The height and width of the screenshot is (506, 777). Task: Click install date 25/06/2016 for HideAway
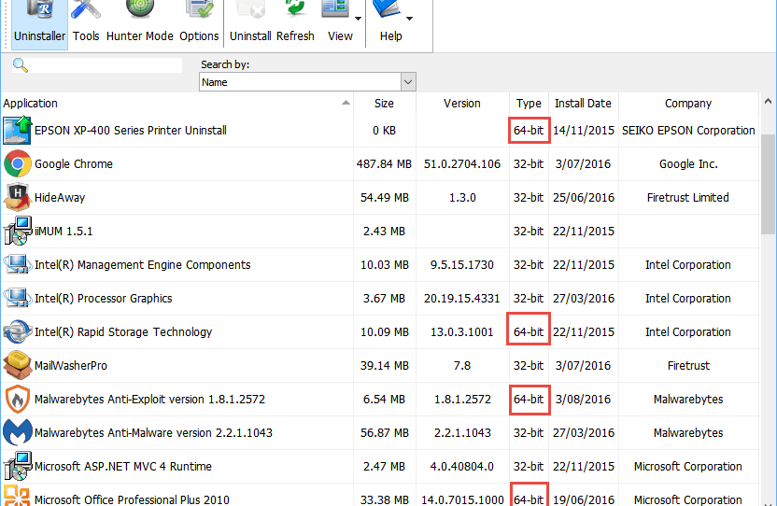click(584, 197)
